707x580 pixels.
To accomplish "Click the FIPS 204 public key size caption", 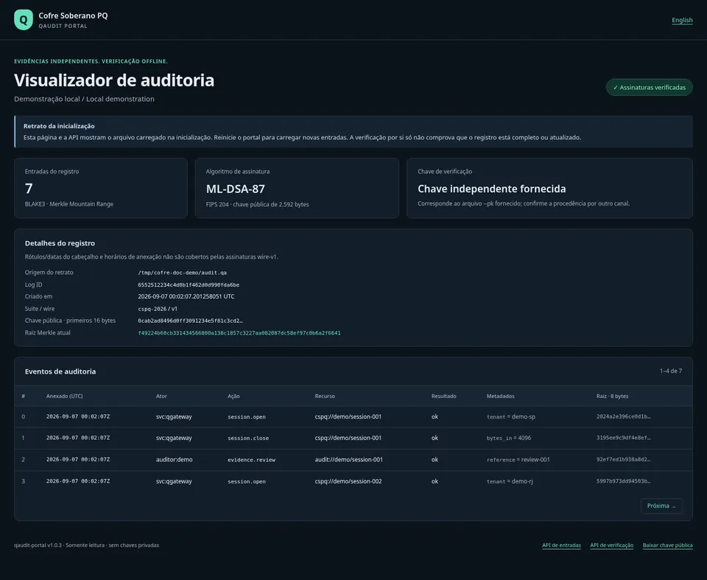I will [257, 204].
